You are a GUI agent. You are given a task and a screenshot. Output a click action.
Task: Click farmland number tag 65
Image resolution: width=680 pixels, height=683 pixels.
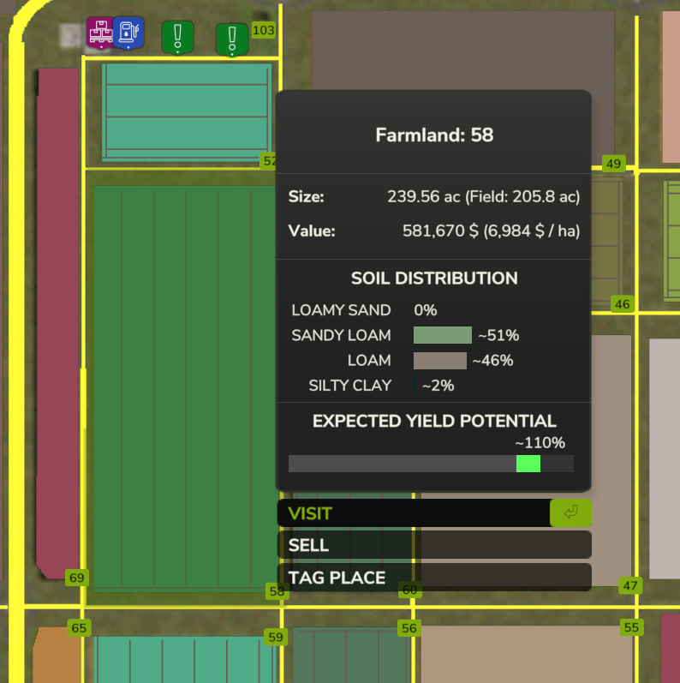[x=80, y=627]
